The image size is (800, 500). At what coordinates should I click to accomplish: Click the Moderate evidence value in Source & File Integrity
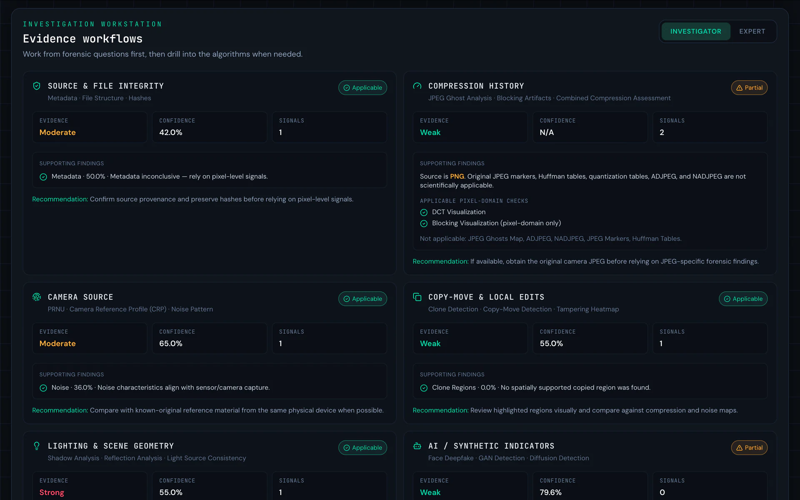(57, 132)
